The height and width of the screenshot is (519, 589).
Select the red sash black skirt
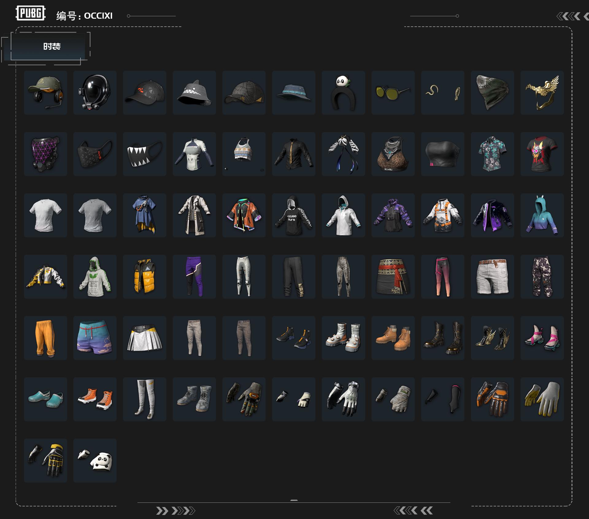[x=393, y=277]
